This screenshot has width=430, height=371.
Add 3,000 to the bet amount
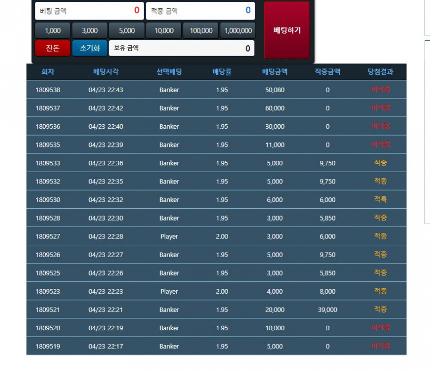click(x=90, y=30)
